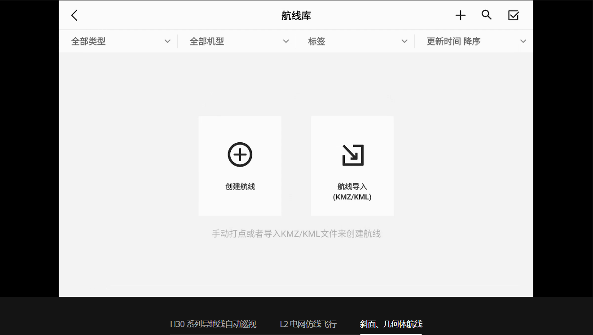Switch to the H30 系列导地线自动巡视 tab

(213, 324)
